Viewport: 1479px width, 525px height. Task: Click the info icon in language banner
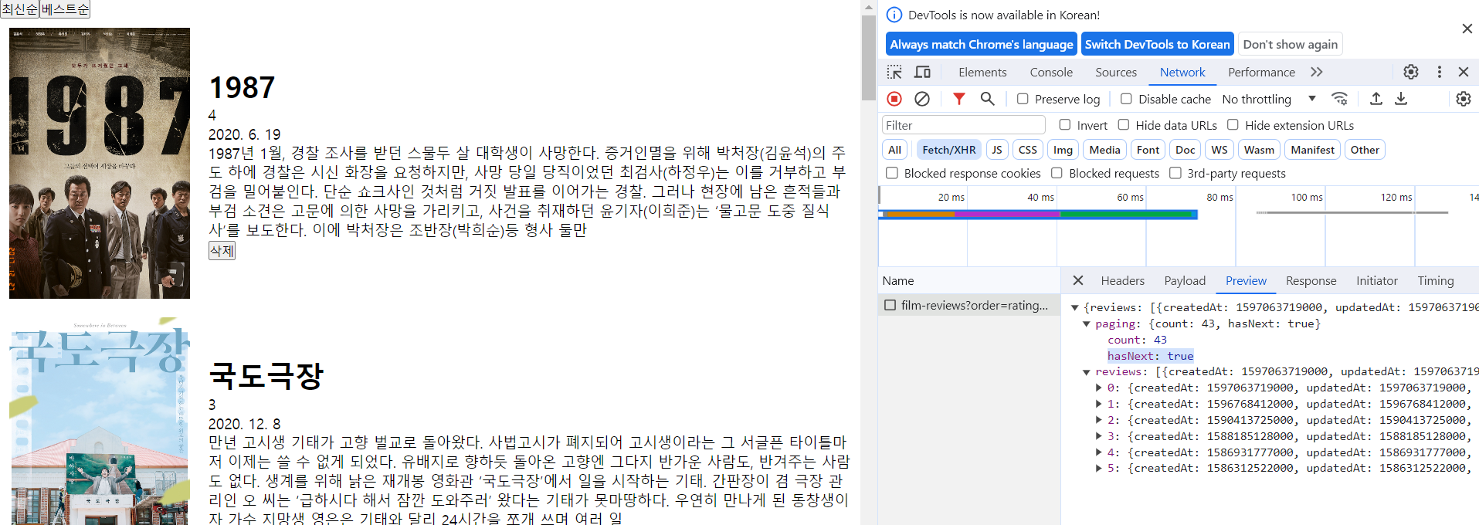894,15
